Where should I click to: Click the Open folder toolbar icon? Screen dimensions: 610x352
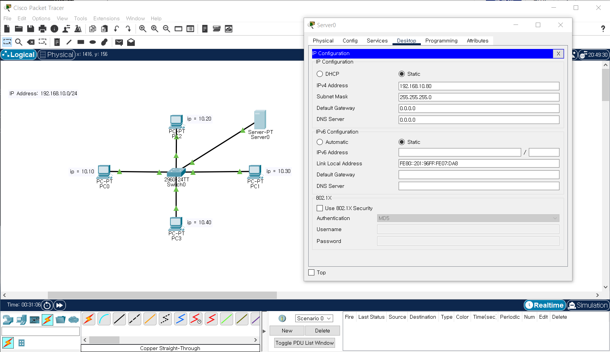click(19, 29)
